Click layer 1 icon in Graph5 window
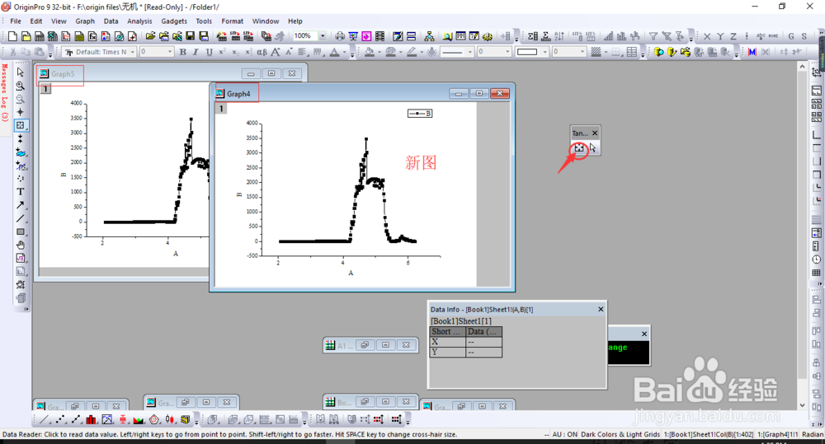The width and height of the screenshot is (825, 444). click(45, 89)
